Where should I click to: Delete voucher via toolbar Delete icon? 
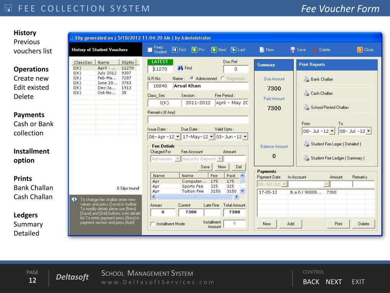(315, 50)
